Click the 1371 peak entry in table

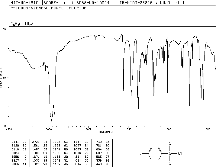[x=40, y=157]
